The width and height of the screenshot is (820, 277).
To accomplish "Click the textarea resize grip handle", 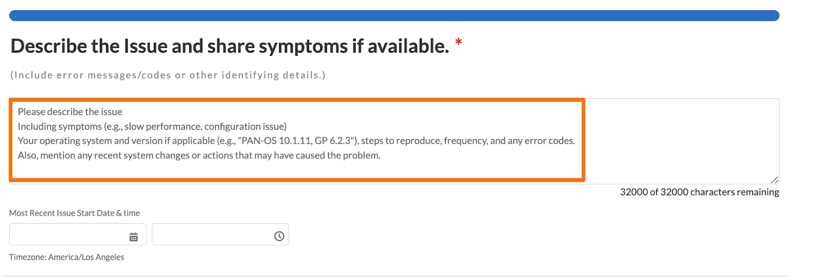I will [774, 179].
